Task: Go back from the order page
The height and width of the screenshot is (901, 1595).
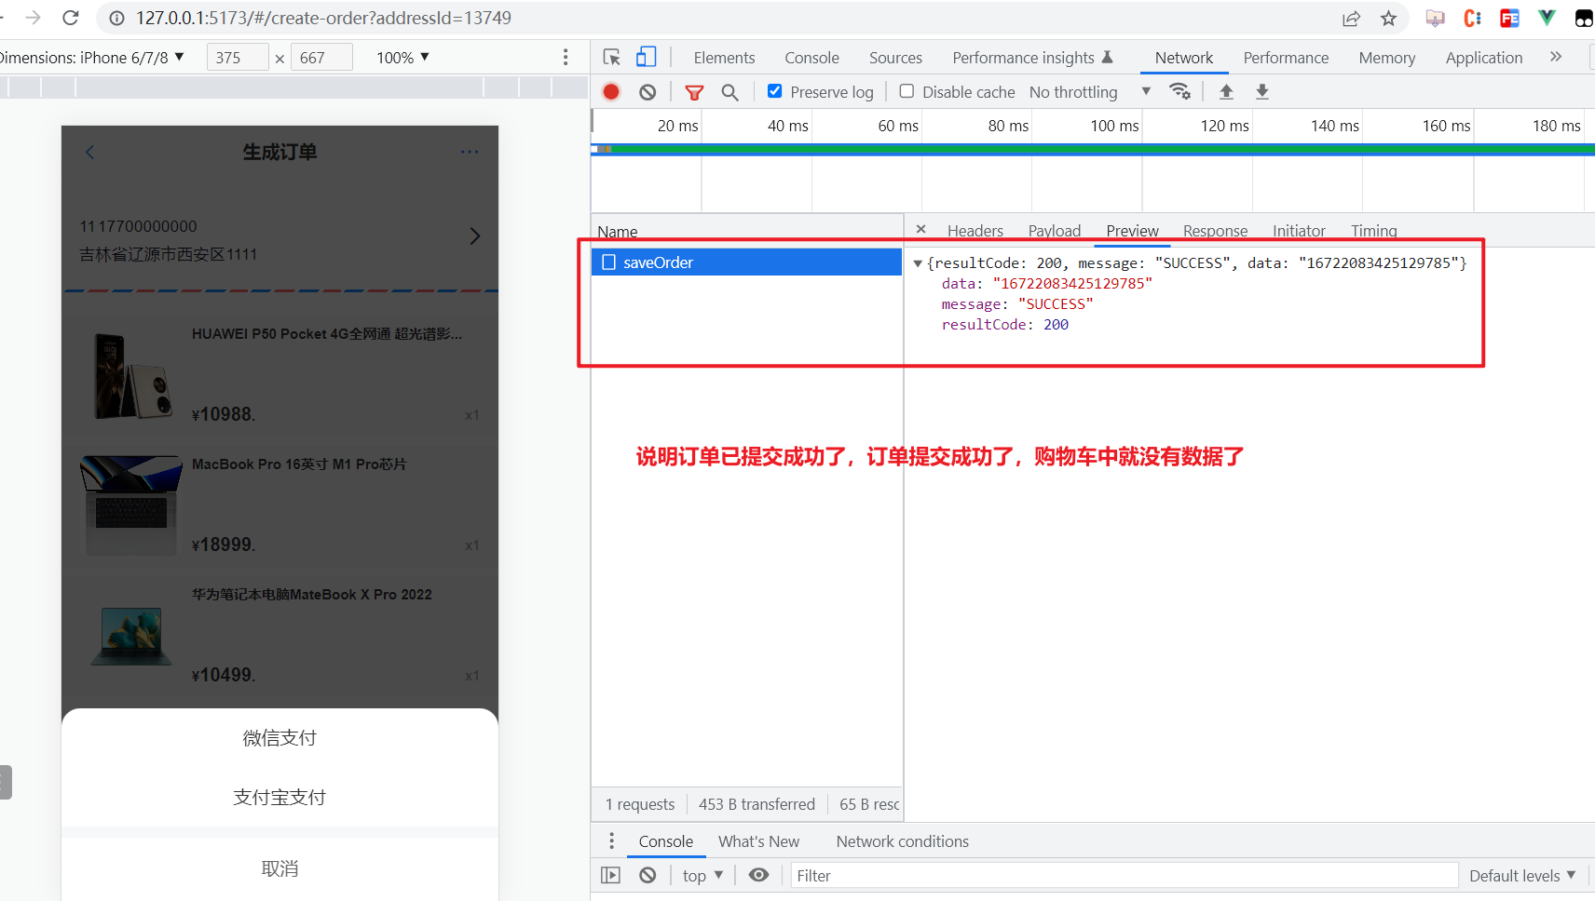Action: pyautogui.click(x=89, y=152)
